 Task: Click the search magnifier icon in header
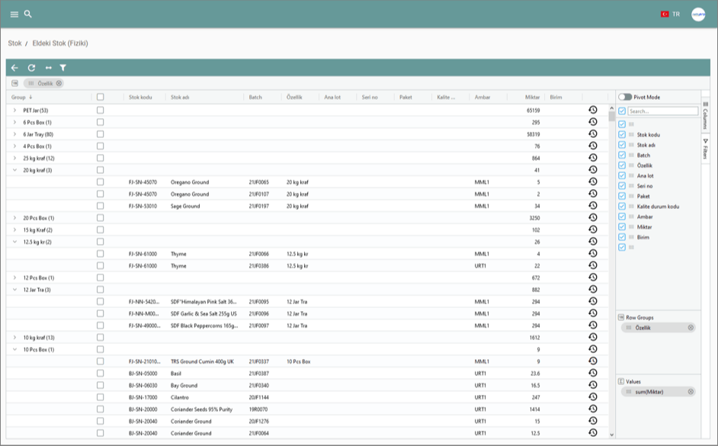tap(28, 14)
